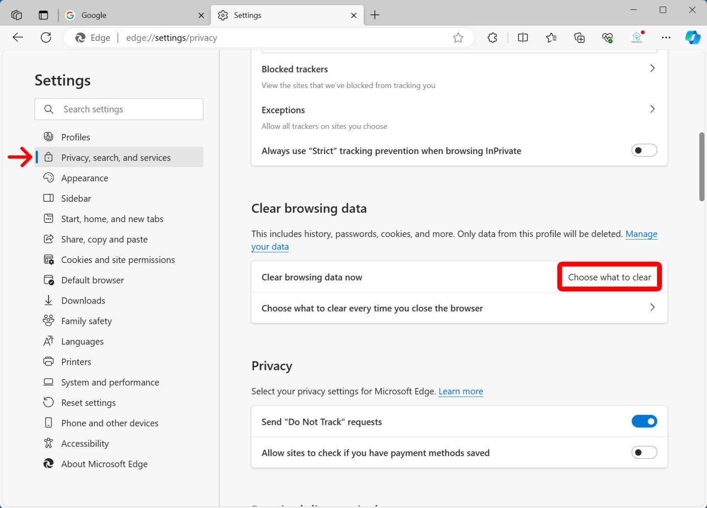Open Collections from the toolbar
Viewport: 707px width, 508px height.
click(x=580, y=37)
